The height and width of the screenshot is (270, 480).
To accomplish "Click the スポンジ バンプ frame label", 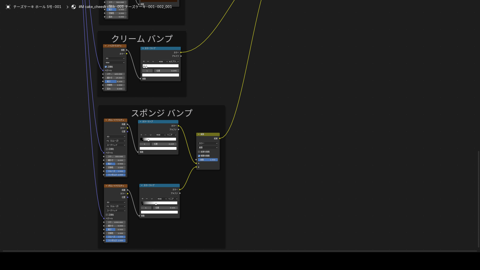I will click(x=162, y=113).
